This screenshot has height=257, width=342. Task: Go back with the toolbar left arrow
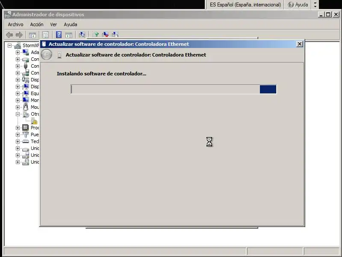(x=9, y=35)
